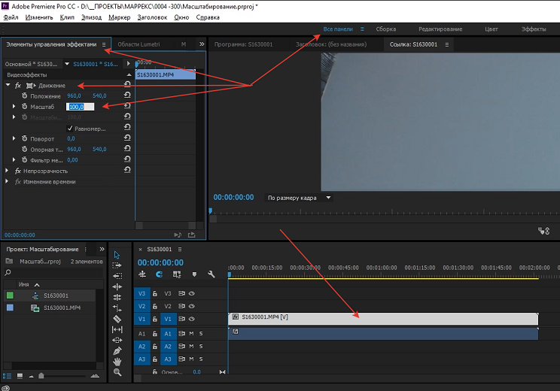Screen dimensions: 560x391
Task: Select the Pen tool
Action: point(117,351)
